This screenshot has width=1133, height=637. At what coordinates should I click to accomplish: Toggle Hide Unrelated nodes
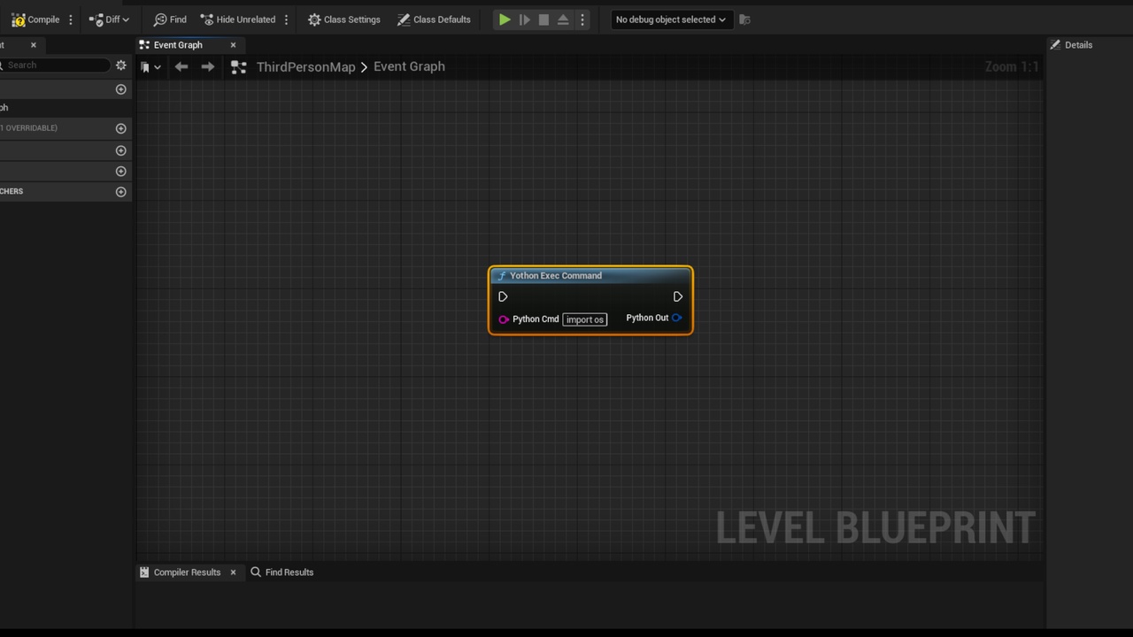coord(237,19)
